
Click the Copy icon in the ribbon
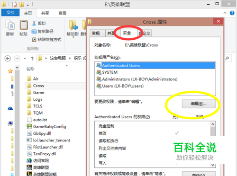coord(10,25)
